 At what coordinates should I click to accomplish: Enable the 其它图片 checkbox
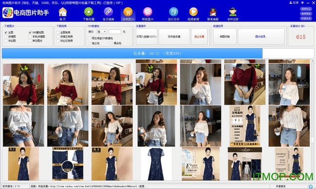pos(30,40)
